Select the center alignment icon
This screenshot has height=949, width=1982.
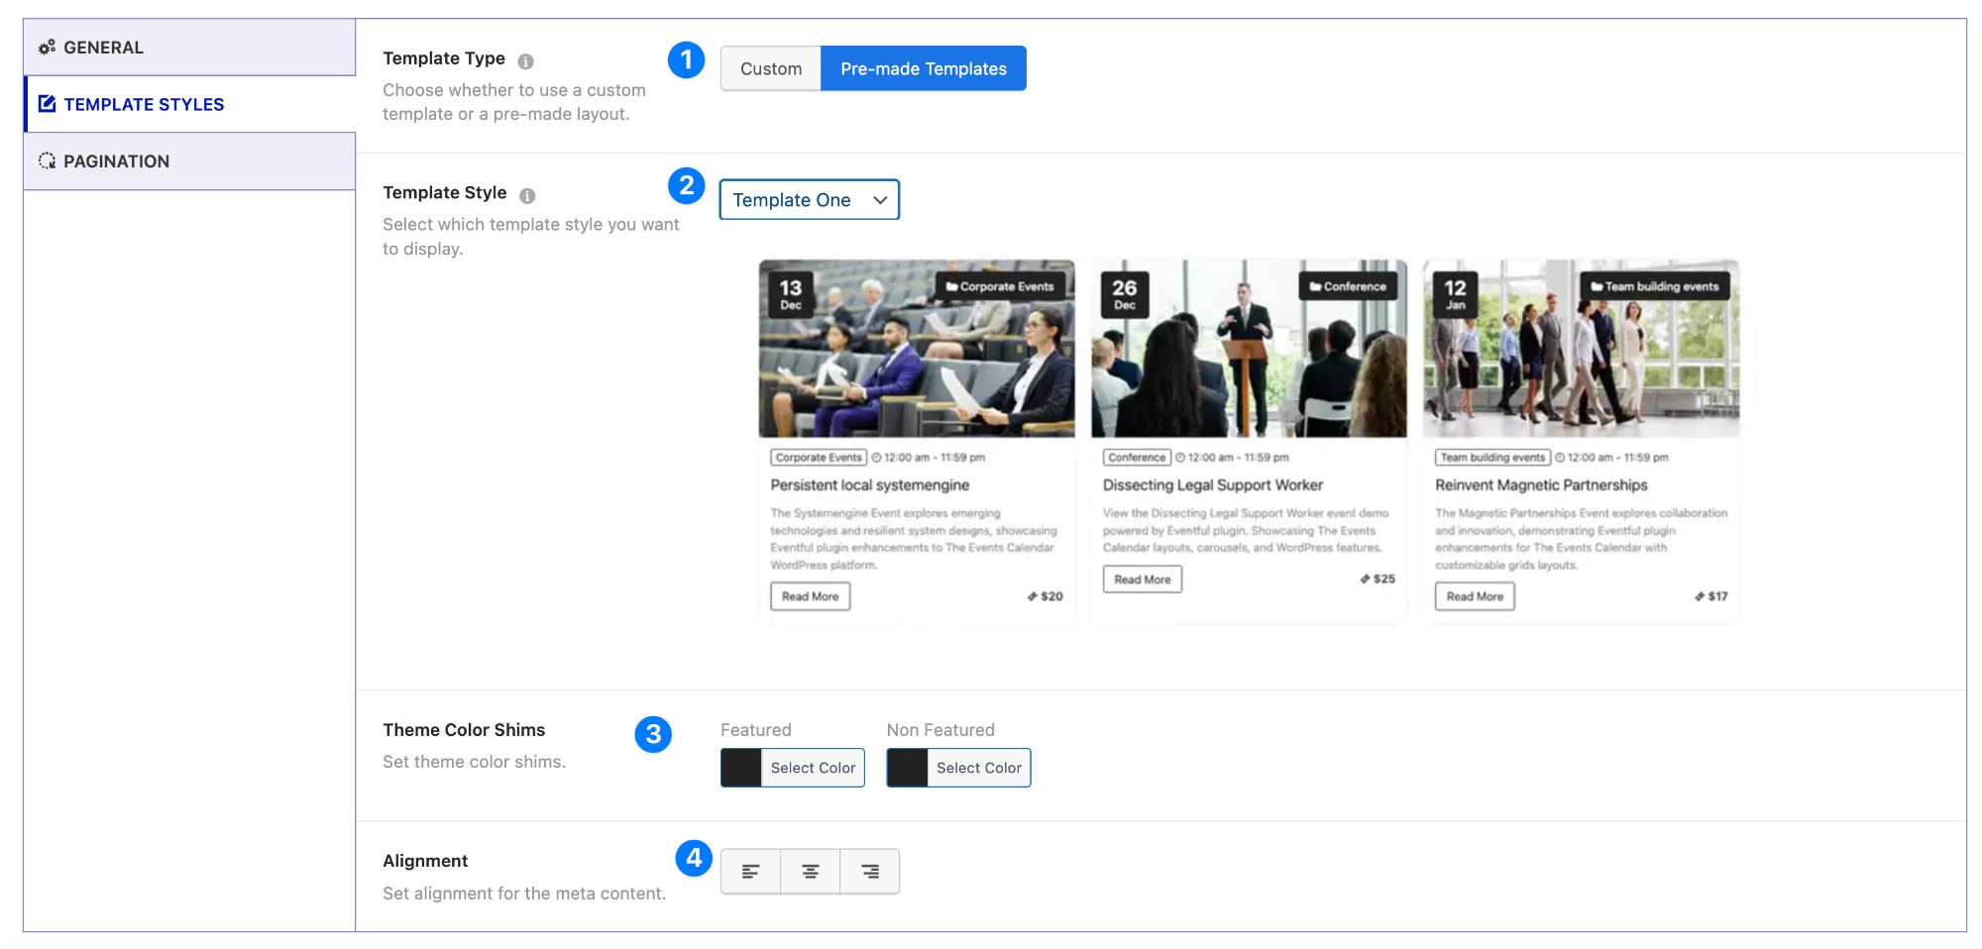tap(810, 871)
